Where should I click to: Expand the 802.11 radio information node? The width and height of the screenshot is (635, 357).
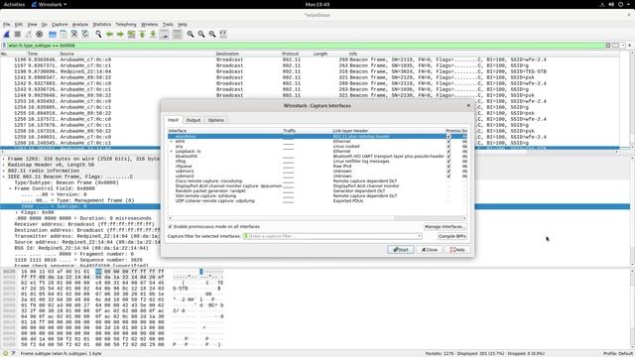[4, 171]
